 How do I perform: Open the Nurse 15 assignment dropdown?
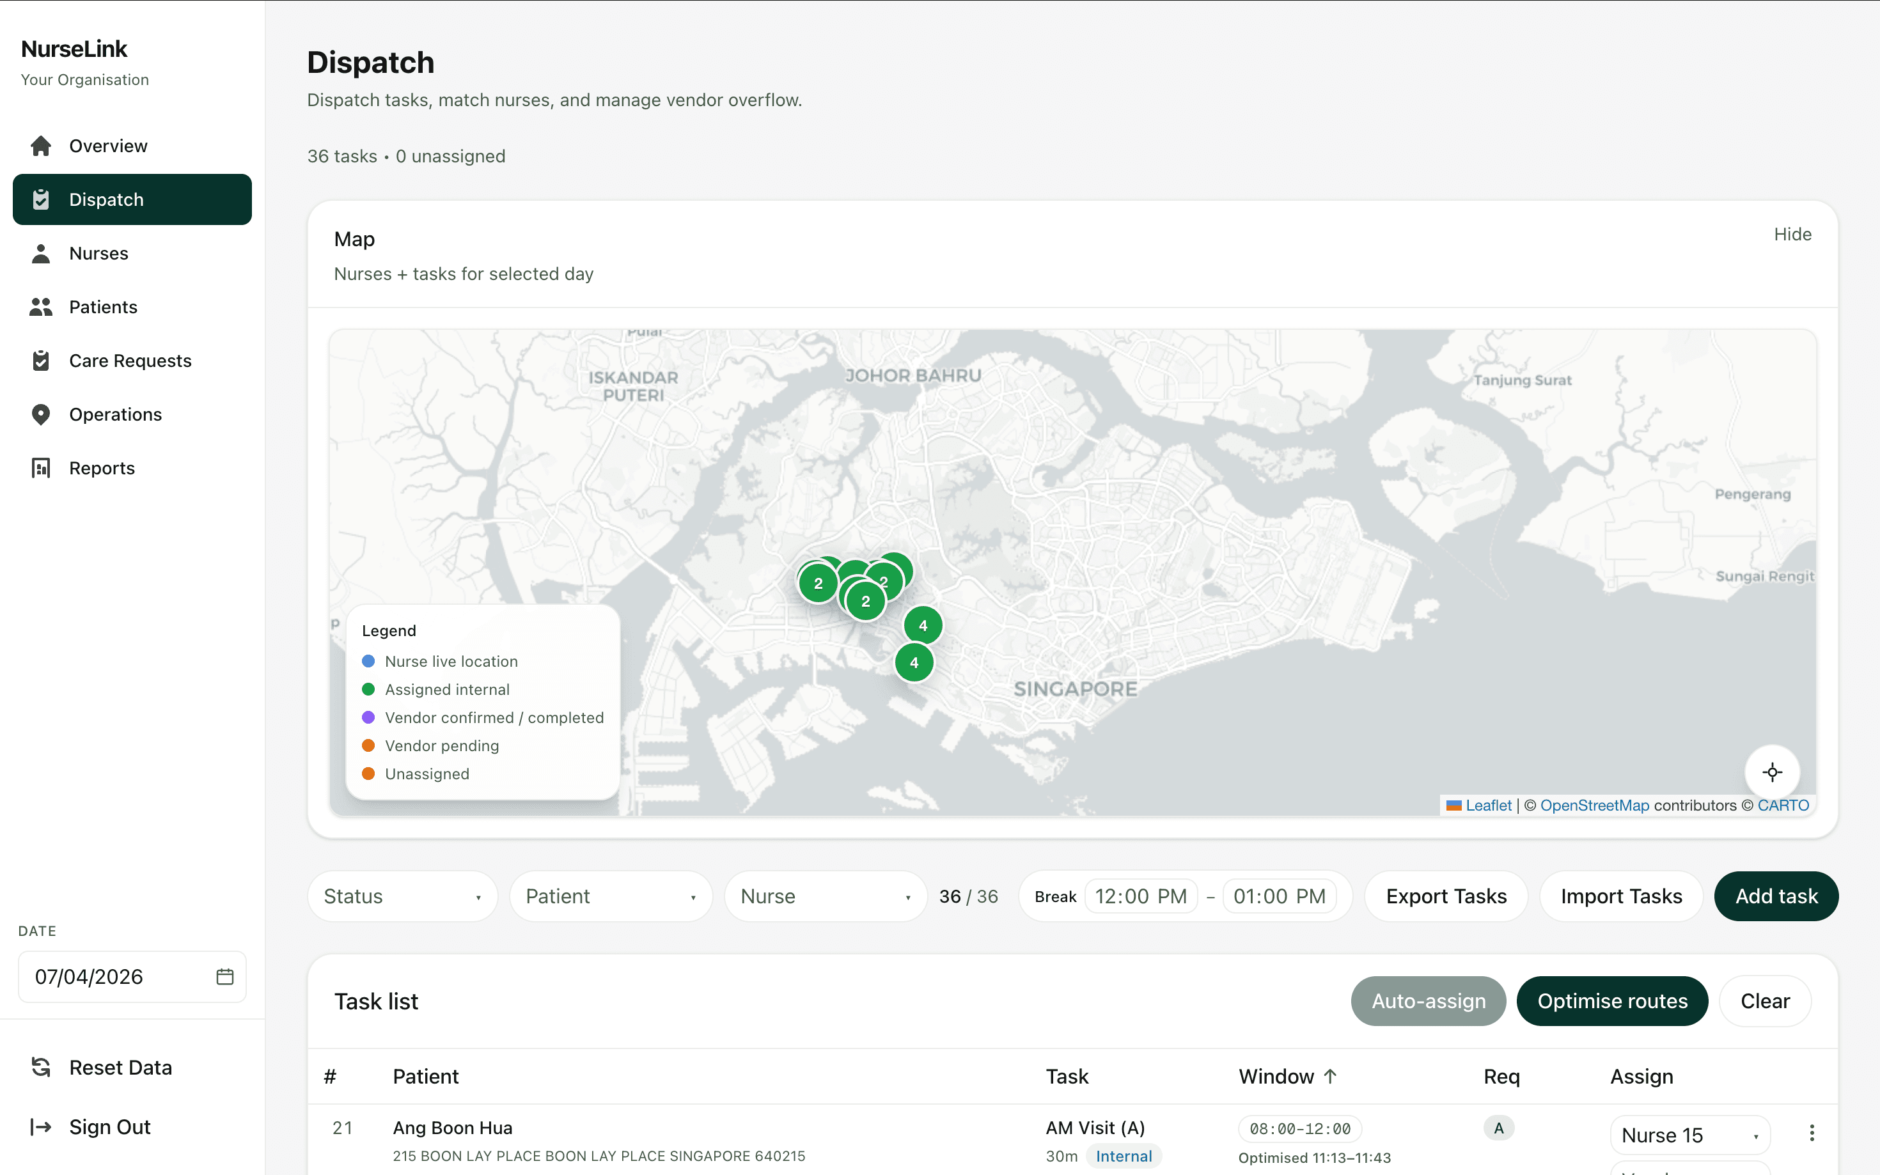pyautogui.click(x=1689, y=1135)
